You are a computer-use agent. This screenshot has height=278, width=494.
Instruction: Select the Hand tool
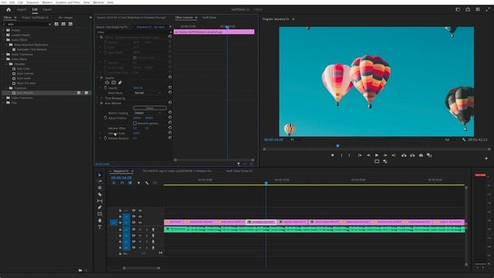(100, 220)
